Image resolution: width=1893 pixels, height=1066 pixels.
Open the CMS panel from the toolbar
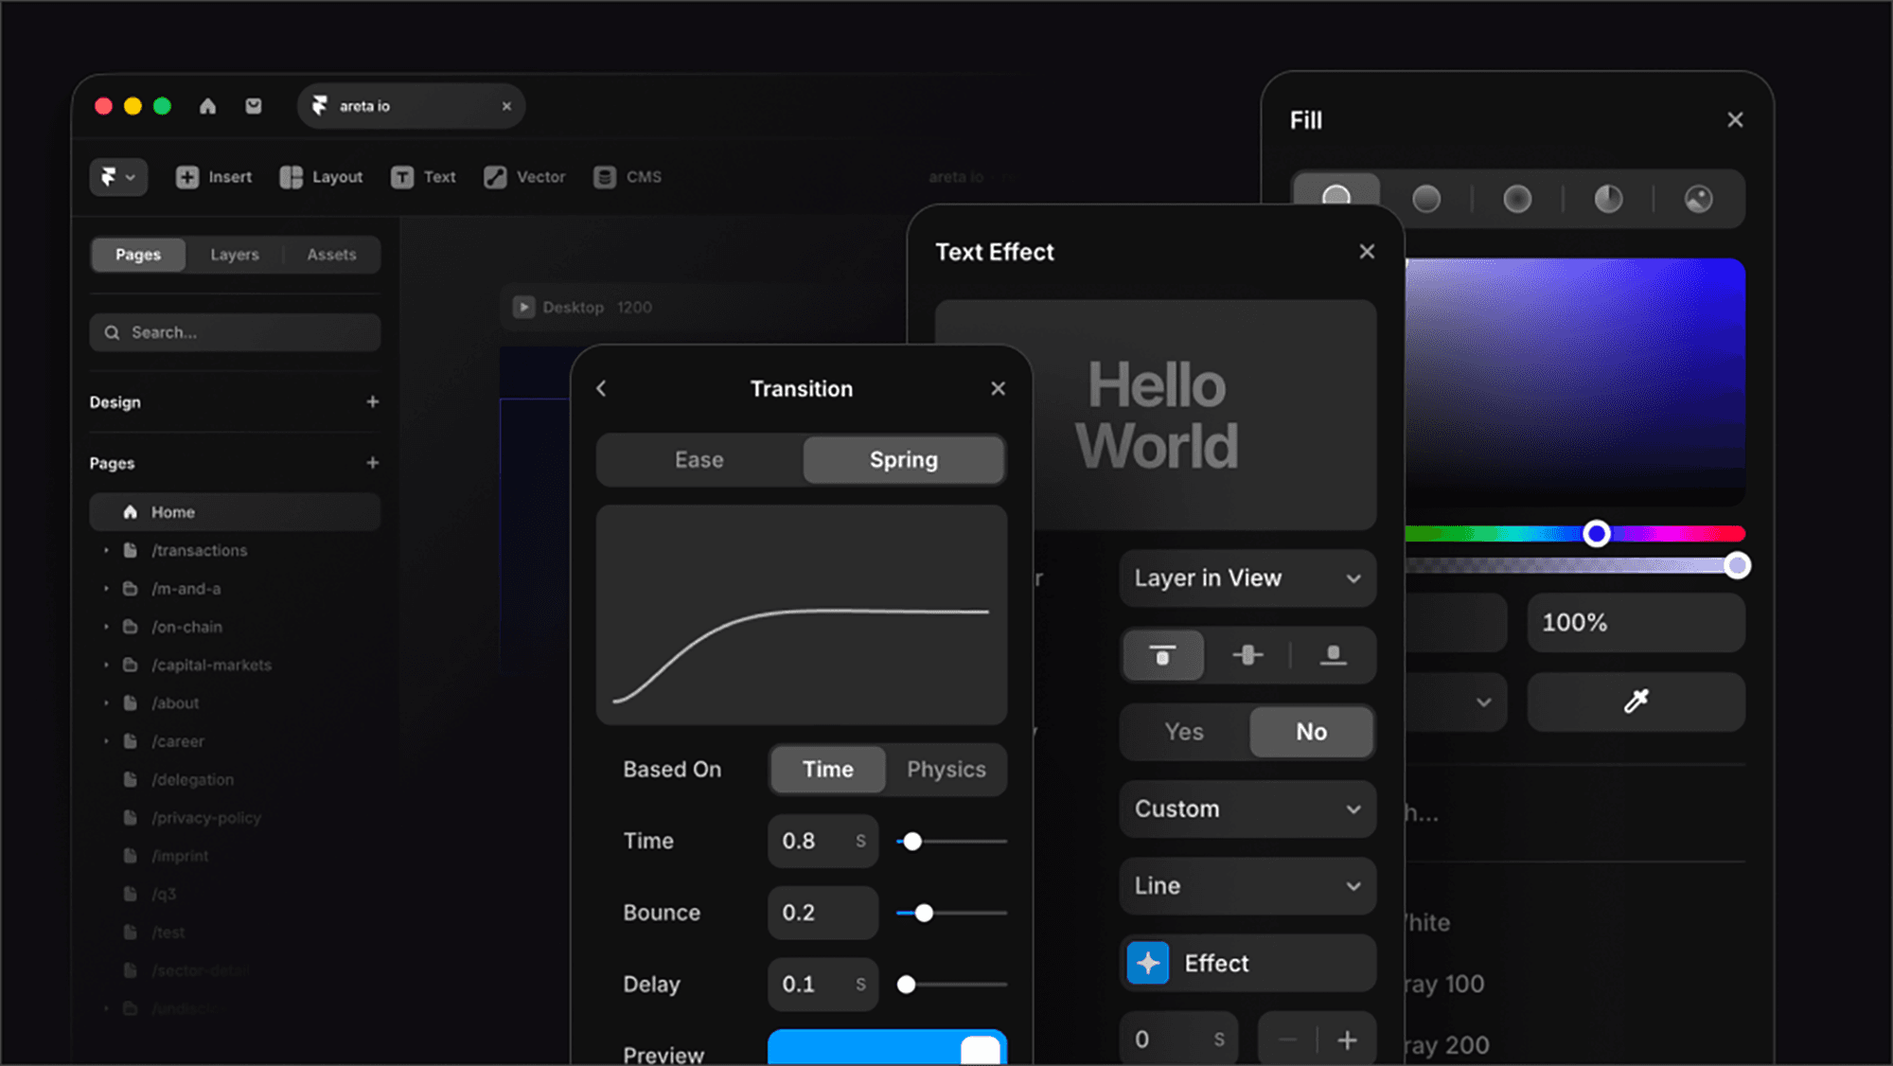point(627,177)
